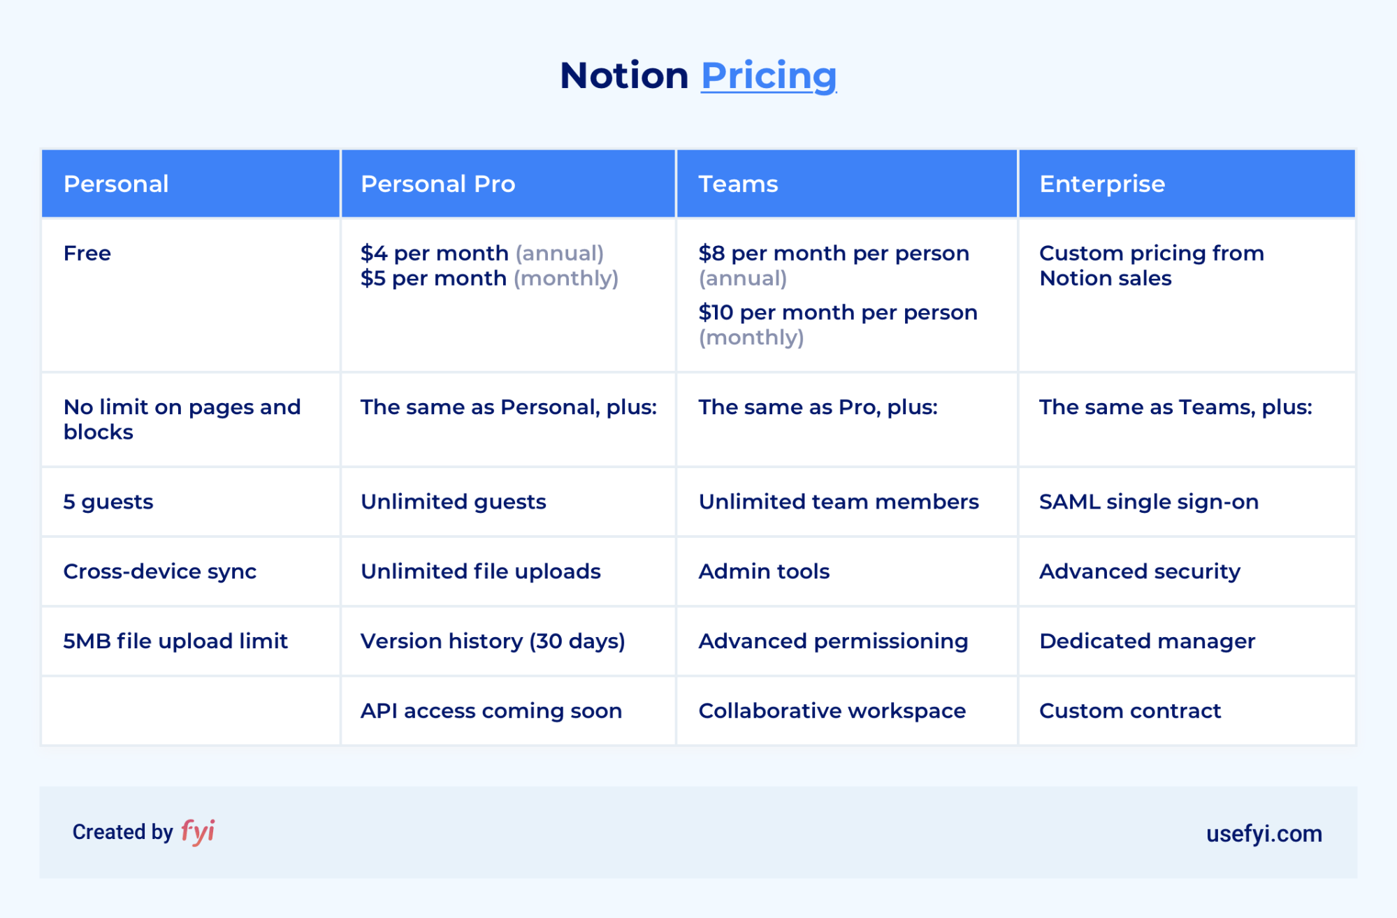
Task: Click the SAML single sign-on cell
Action: tap(1187, 502)
